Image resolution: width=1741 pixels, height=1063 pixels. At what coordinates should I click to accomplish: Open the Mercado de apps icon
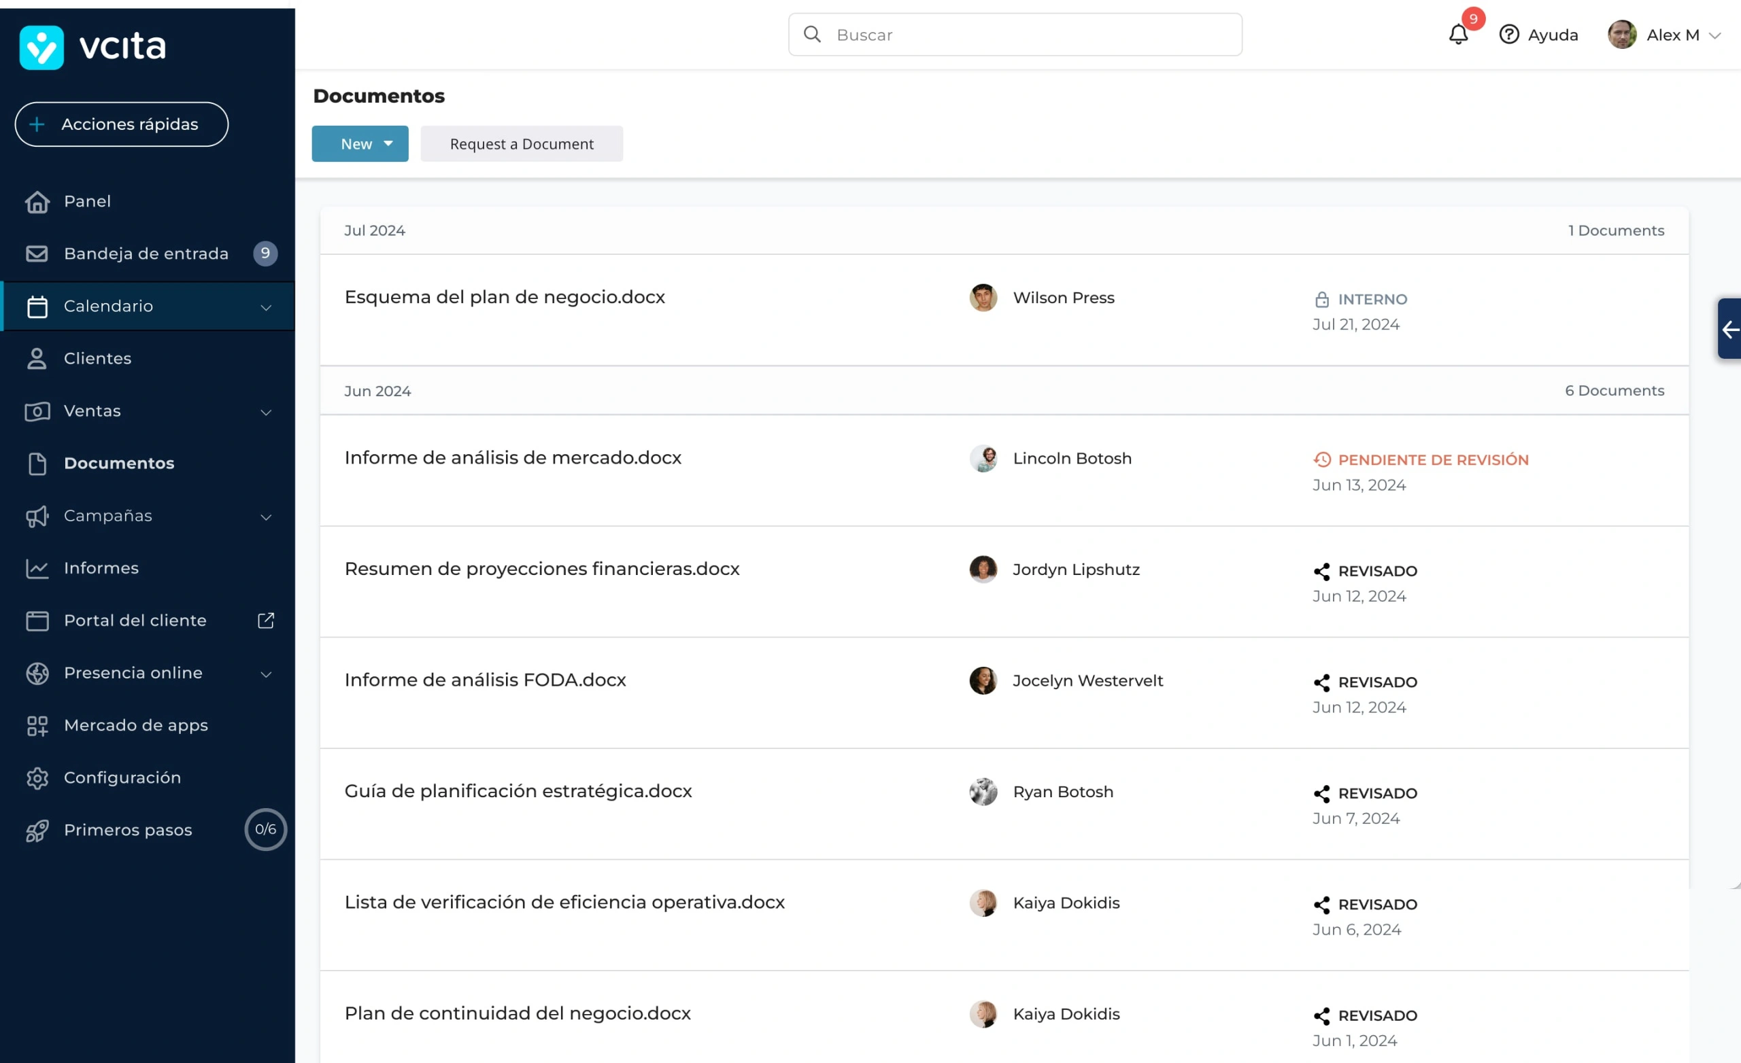point(37,725)
